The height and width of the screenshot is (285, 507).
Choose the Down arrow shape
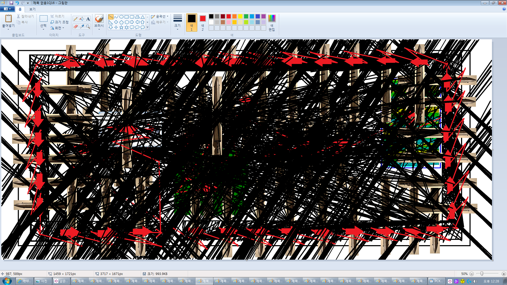[x=111, y=27]
